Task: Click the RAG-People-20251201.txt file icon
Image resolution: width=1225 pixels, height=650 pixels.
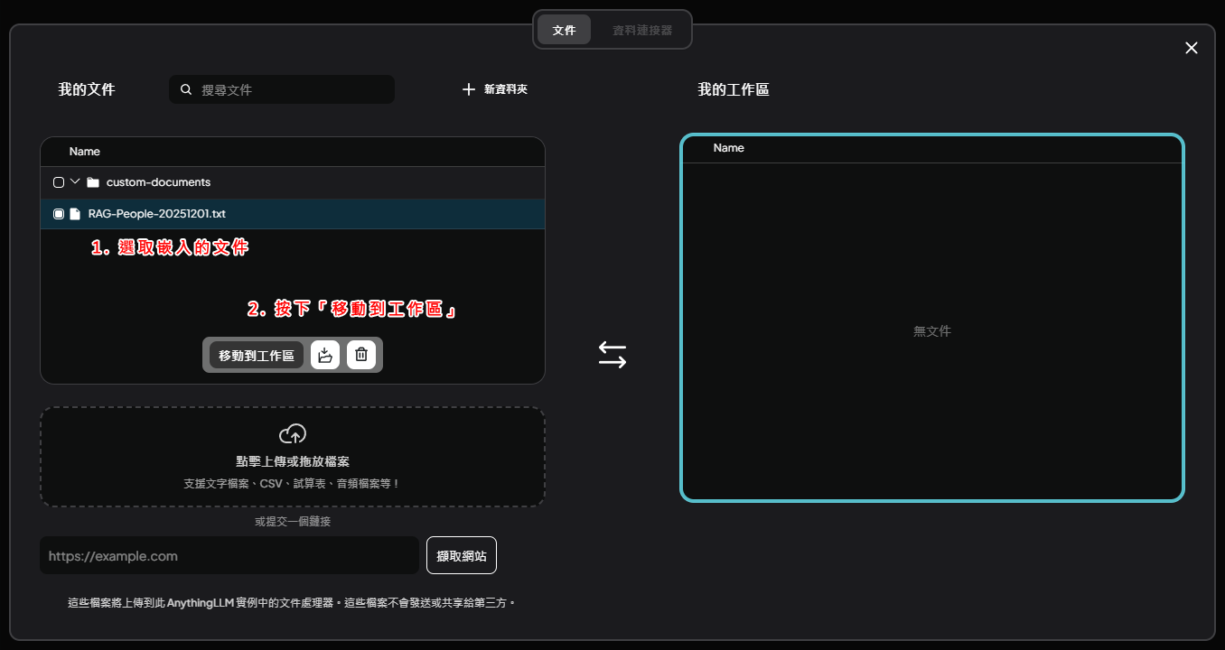Action: (75, 214)
